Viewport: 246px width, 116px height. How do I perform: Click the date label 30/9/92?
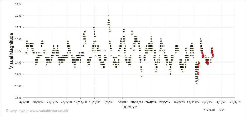(x=38, y=102)
